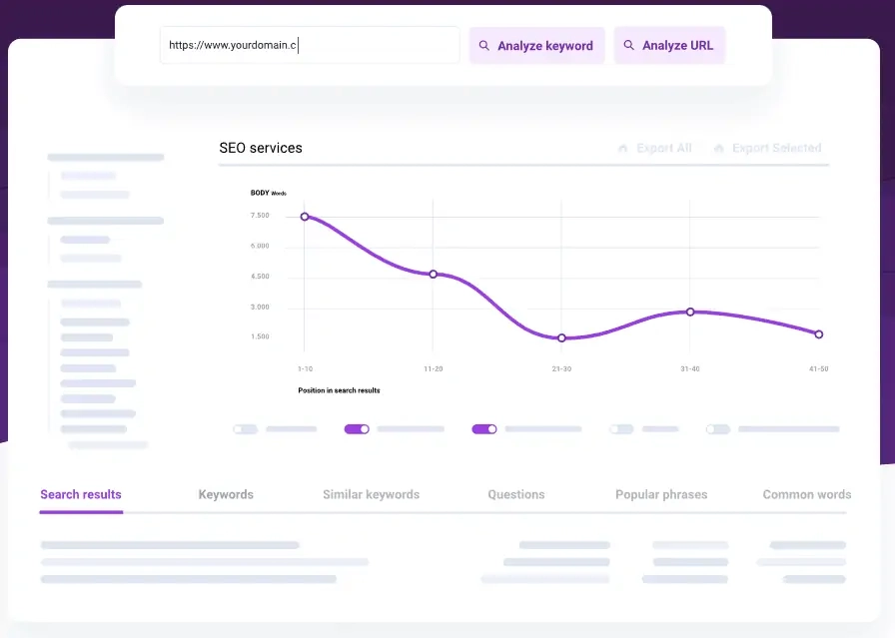
Task: Open the Keywords tab
Action: point(226,494)
